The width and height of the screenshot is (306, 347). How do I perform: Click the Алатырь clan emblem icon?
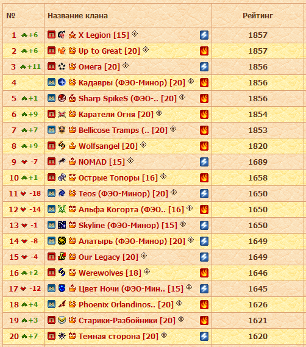click(62, 241)
